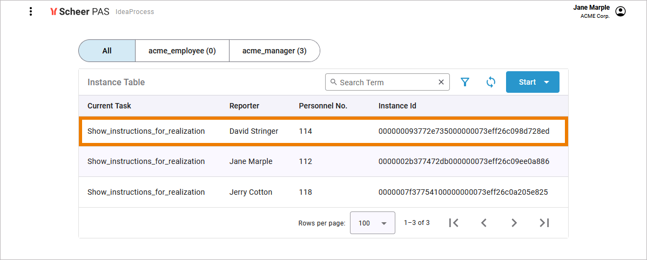Screen dimensions: 647x260
Task: Open the filter funnel icon
Action: 464,82
